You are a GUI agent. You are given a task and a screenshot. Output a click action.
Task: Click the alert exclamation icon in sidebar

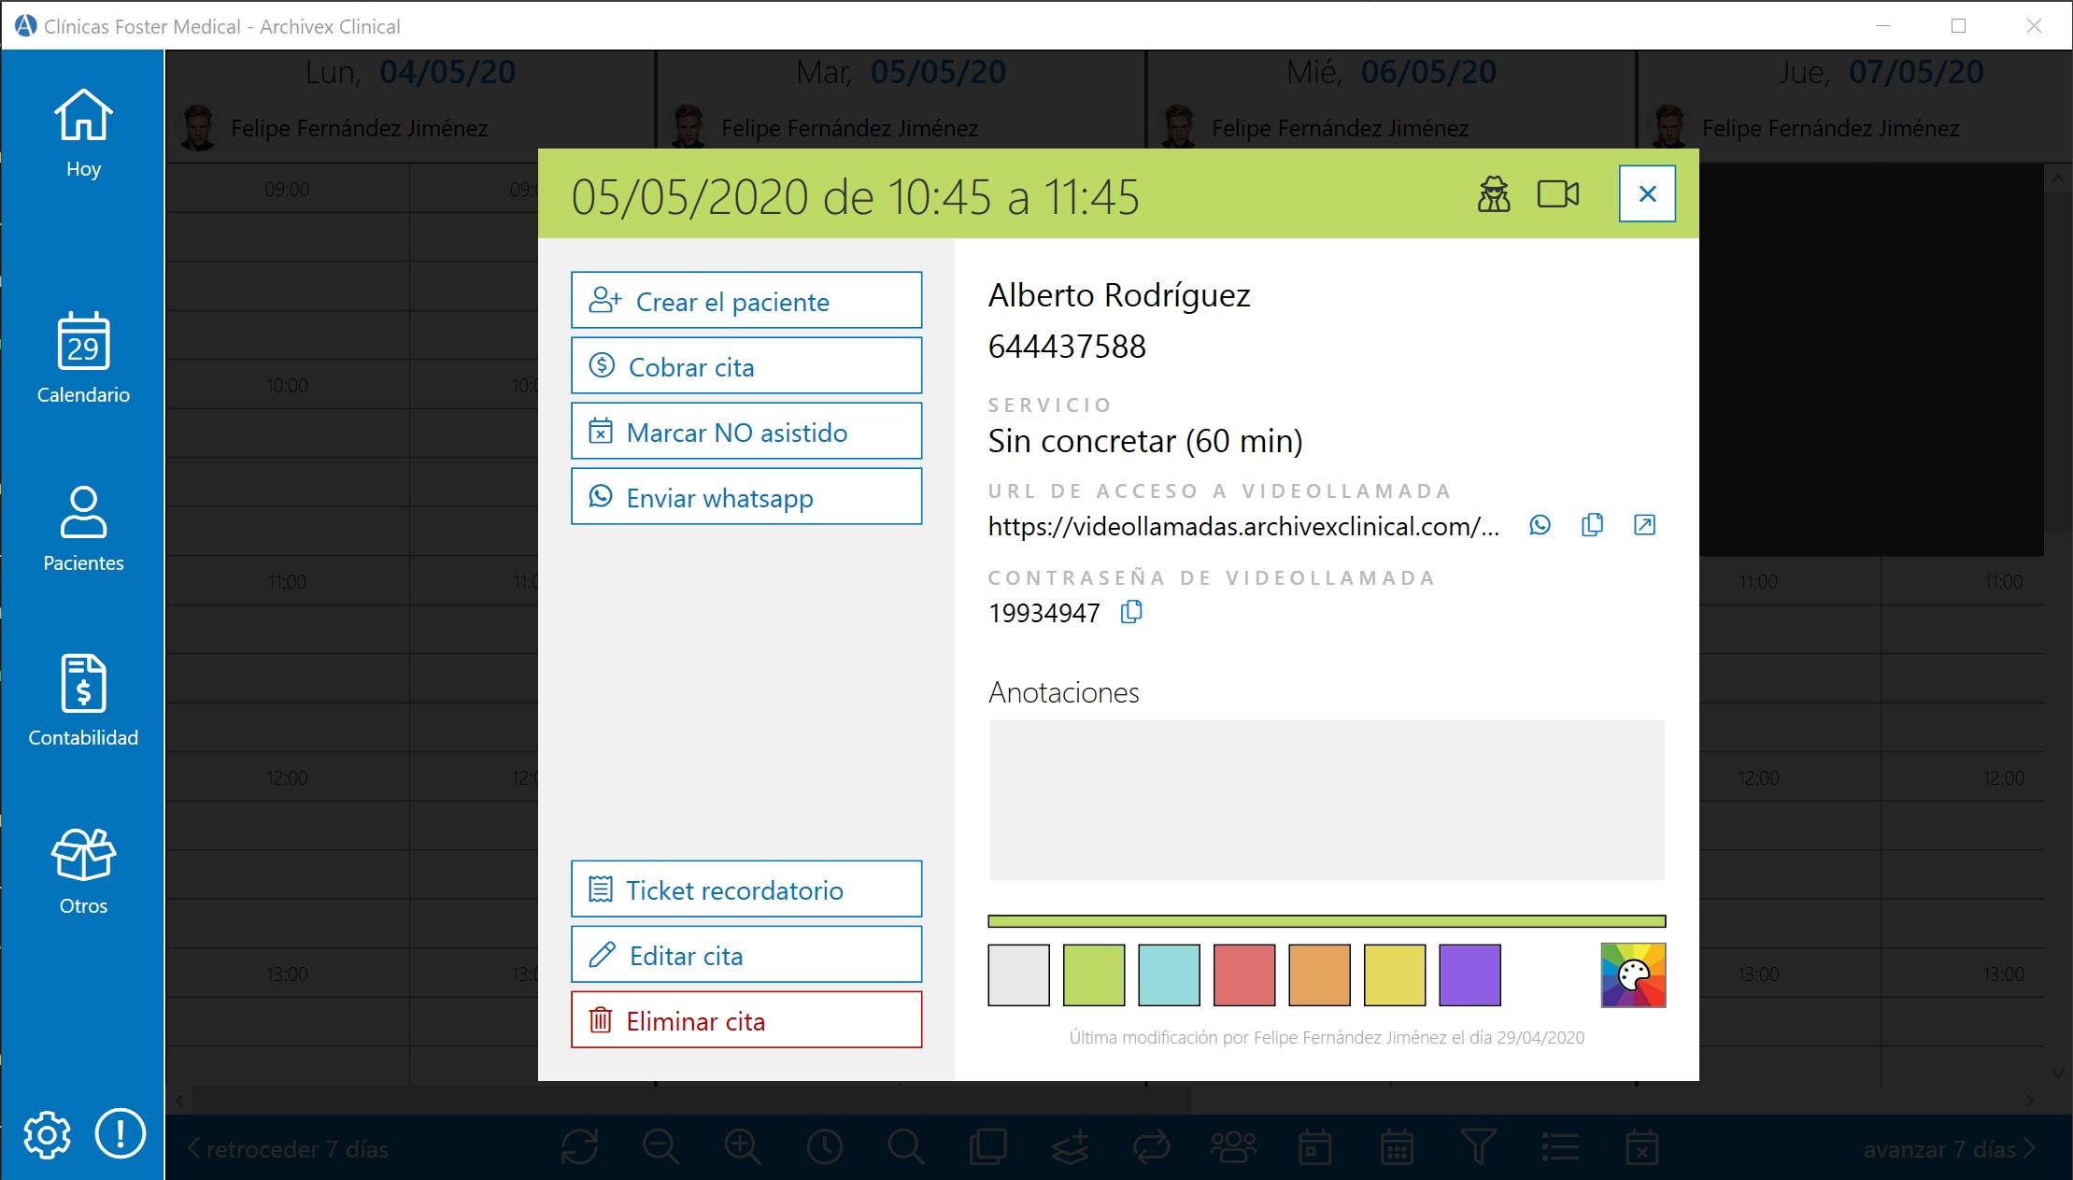pos(121,1133)
